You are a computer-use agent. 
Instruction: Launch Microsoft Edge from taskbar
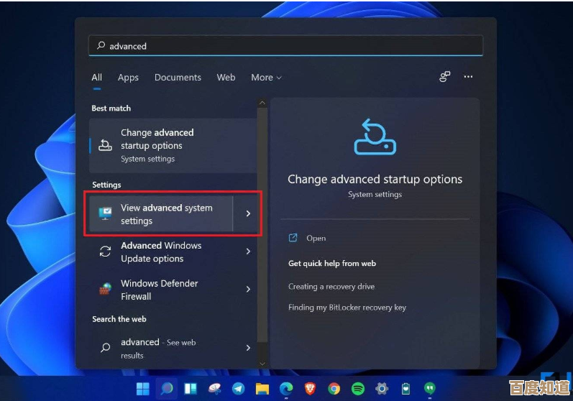coord(286,389)
